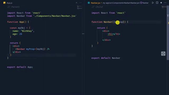Open more actions menu for App.js pane
The image size is (169, 95).
81,3
